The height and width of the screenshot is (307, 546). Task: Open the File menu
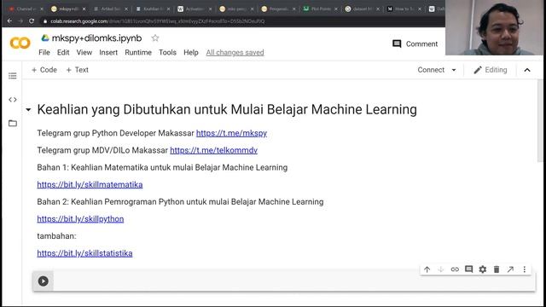click(44, 53)
